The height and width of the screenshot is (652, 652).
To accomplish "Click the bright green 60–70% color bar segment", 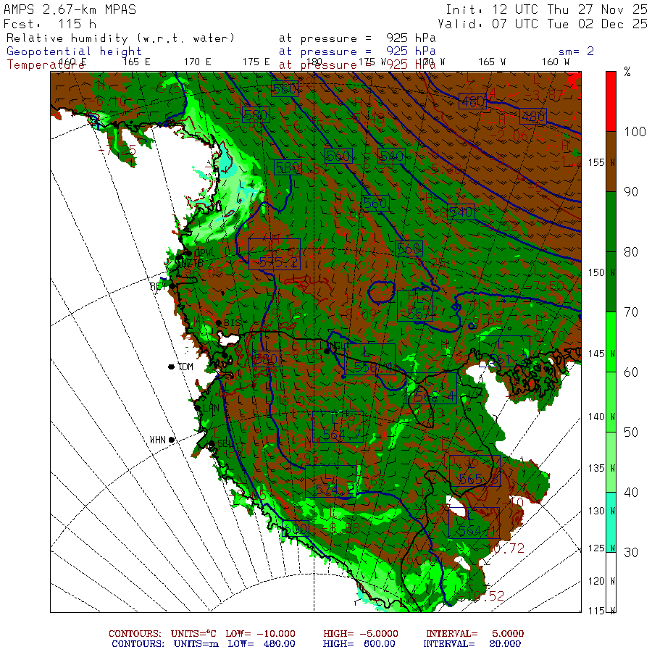I will pyautogui.click(x=611, y=342).
